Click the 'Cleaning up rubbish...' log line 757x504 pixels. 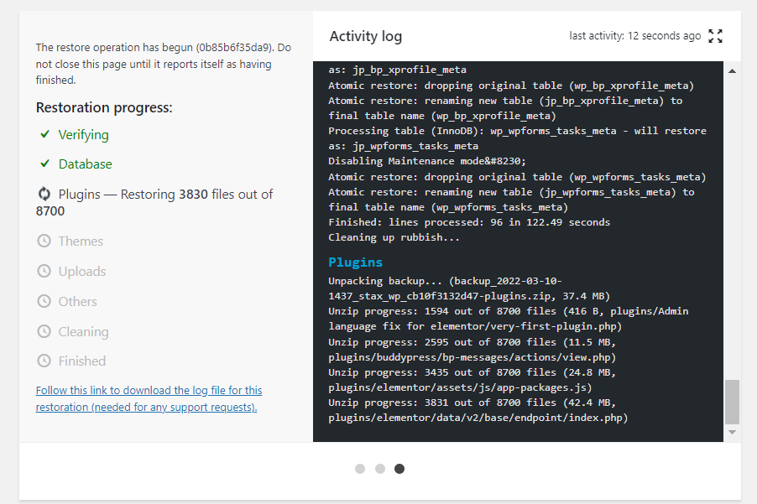(x=394, y=237)
